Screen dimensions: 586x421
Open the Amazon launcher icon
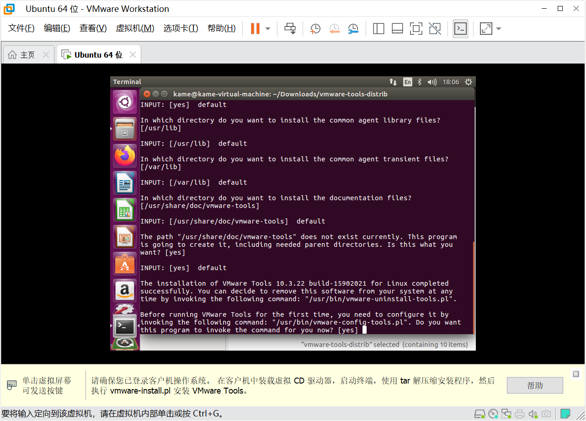click(125, 291)
